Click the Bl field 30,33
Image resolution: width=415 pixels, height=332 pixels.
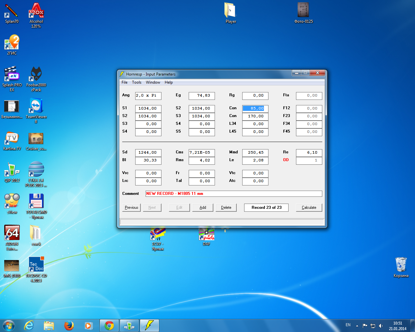pyautogui.click(x=148, y=160)
